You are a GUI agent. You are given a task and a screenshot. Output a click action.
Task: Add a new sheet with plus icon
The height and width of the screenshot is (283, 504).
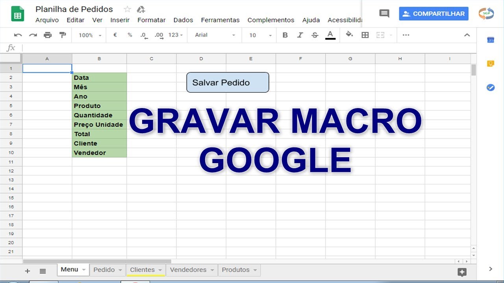[27, 271]
